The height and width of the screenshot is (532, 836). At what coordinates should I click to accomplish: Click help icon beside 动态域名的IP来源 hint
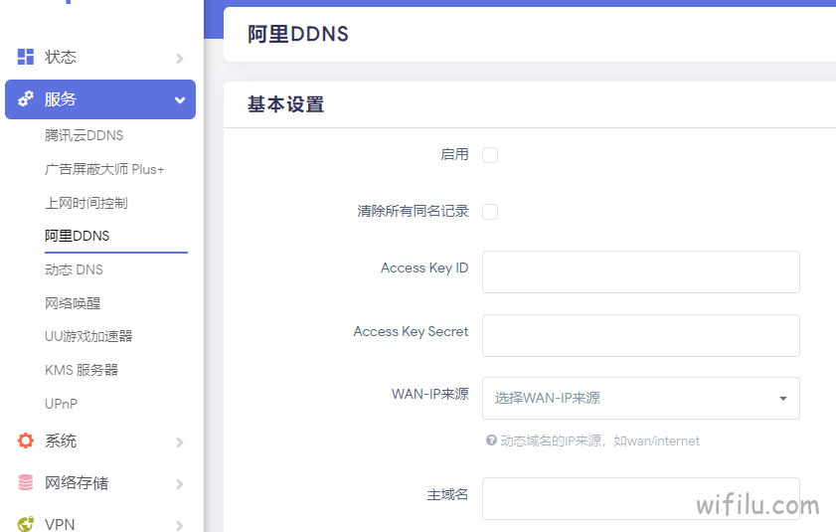click(492, 441)
